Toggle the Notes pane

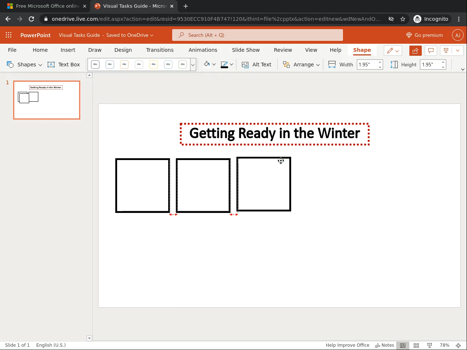pos(385,345)
